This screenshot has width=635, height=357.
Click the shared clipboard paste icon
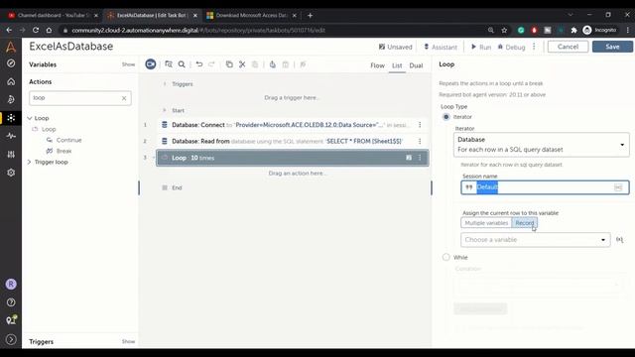point(286,64)
